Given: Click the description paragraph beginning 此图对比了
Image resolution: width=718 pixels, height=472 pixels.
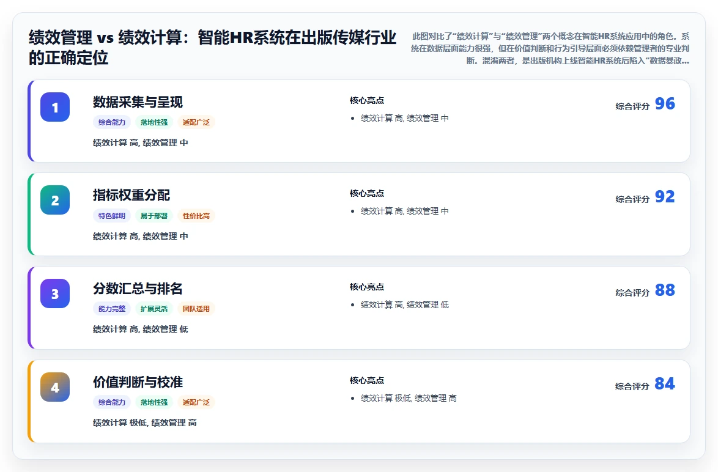Looking at the screenshot, I should pyautogui.click(x=550, y=48).
